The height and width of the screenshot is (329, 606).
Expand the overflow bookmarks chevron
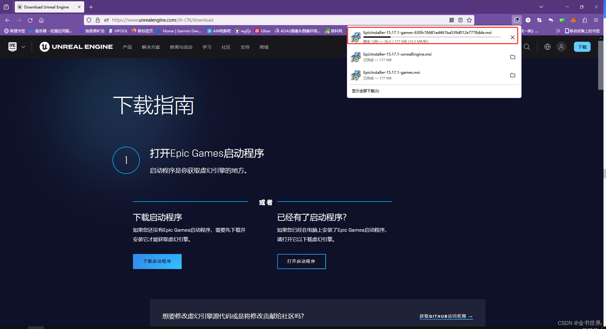pyautogui.click(x=558, y=31)
